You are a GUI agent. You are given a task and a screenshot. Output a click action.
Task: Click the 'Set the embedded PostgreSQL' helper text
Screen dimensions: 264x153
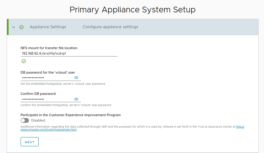click(x=63, y=84)
